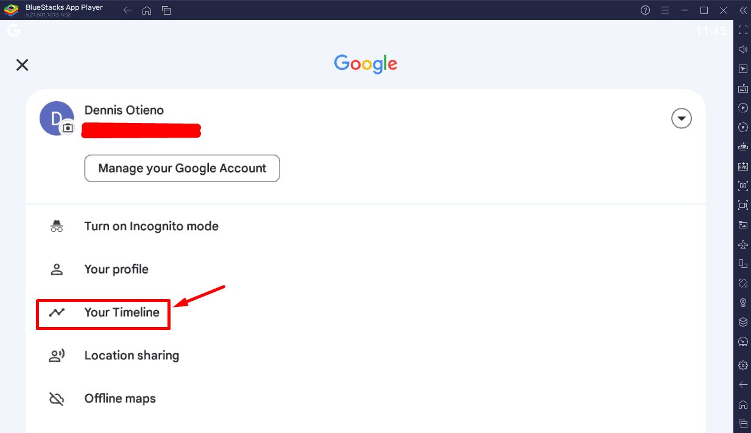Viewport: 751px width, 433px height.
Task: Open set location pin in sidebar
Action: click(x=742, y=303)
